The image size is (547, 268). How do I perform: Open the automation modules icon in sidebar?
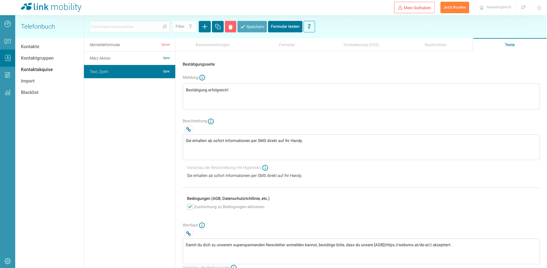(x=8, y=75)
